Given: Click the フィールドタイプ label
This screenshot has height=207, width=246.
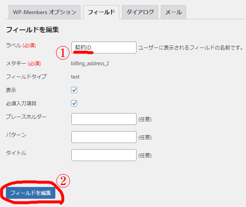Looking at the screenshot, I should (26, 77).
